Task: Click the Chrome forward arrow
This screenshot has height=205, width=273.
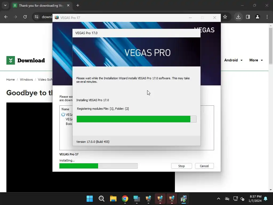Action: [x=15, y=17]
